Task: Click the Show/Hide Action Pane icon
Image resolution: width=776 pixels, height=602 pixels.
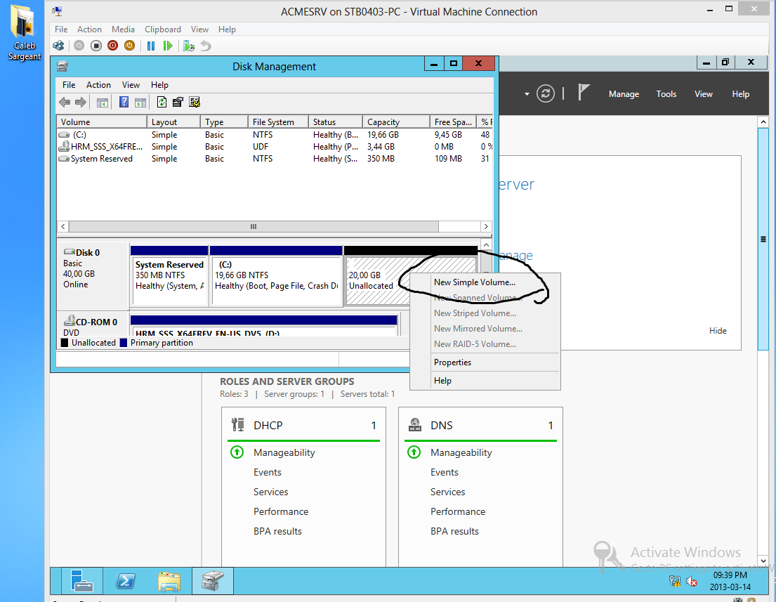Action: pyautogui.click(x=140, y=103)
